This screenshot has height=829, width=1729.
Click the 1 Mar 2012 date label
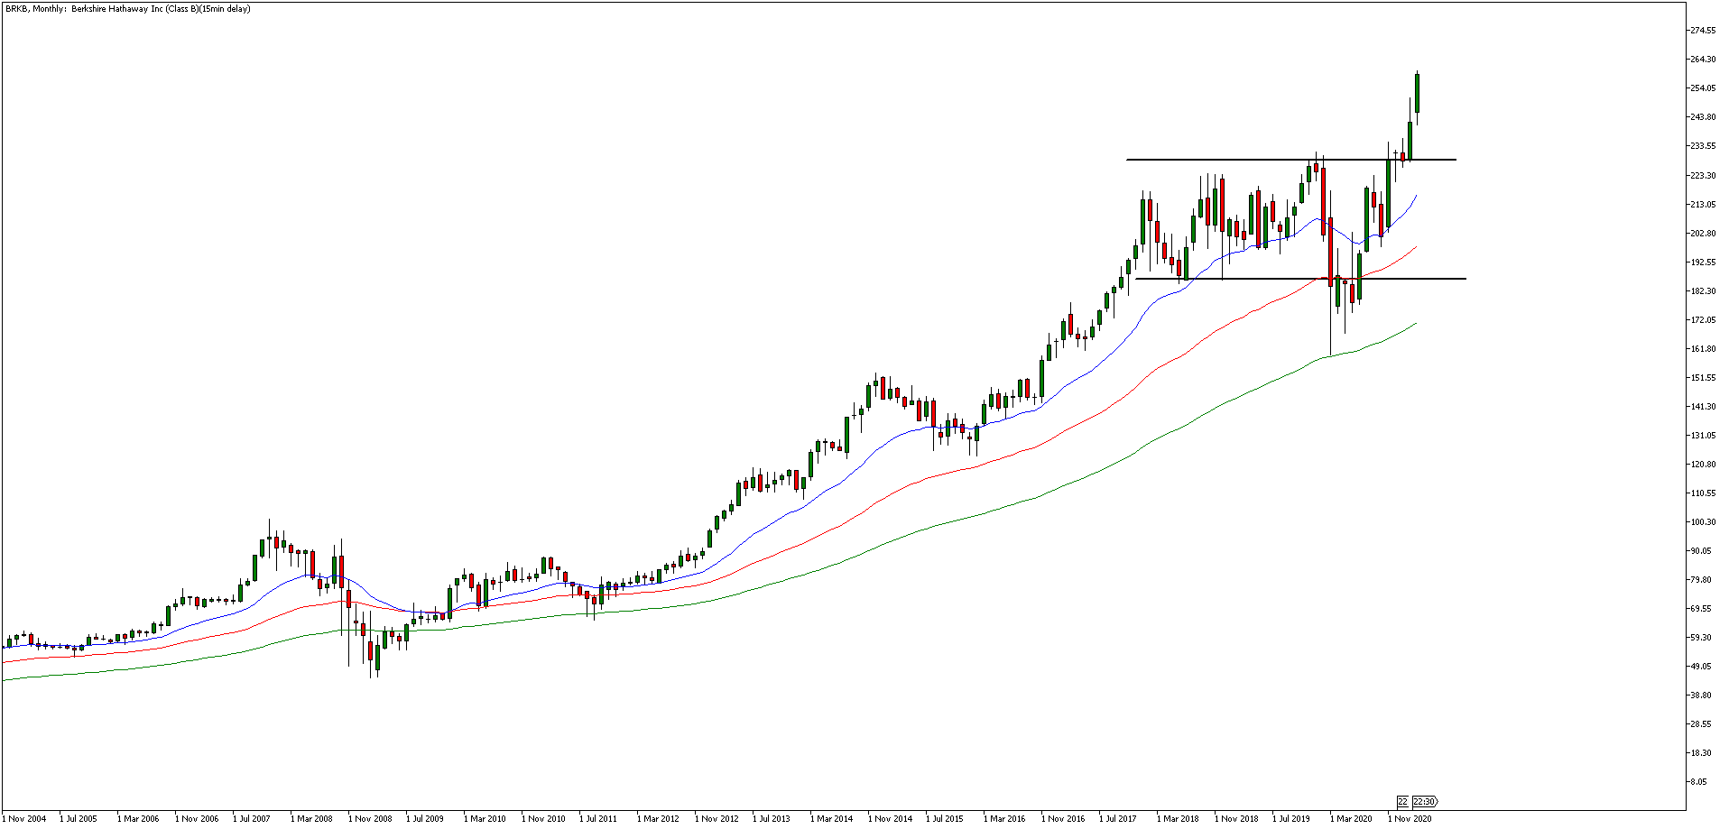pos(659,819)
